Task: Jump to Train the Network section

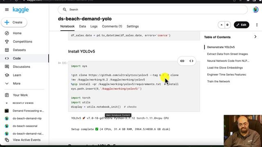Action: point(218,81)
